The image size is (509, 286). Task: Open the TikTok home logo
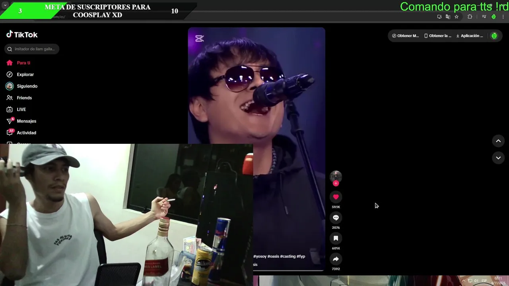pyautogui.click(x=22, y=35)
